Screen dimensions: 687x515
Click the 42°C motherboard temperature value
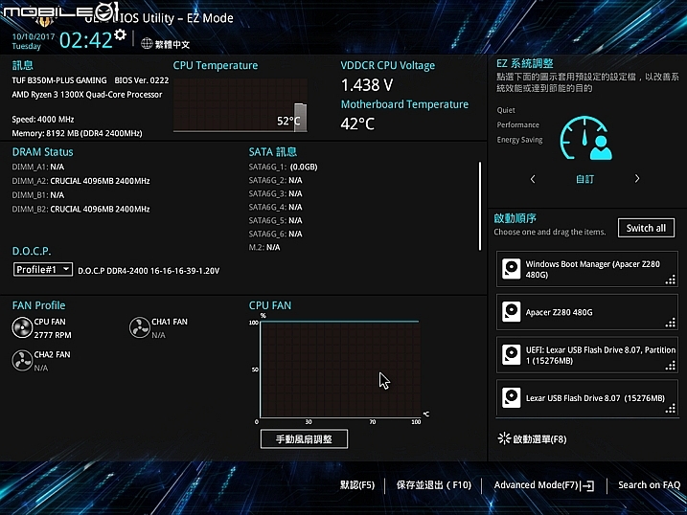click(x=357, y=123)
